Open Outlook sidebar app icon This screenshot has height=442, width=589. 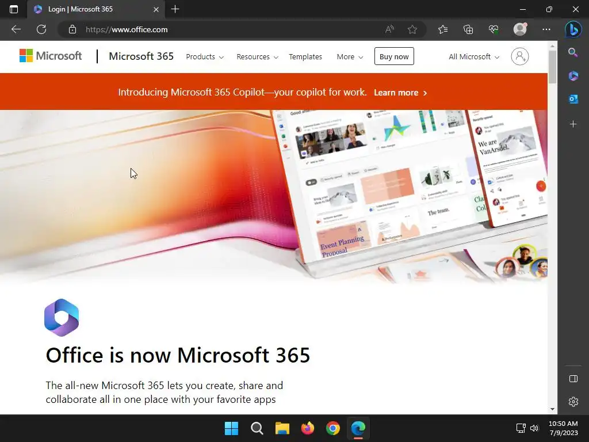573,99
